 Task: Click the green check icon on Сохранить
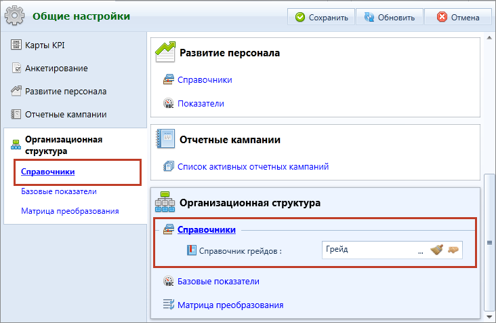pyautogui.click(x=300, y=17)
